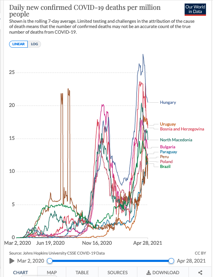
Task: Switch to the TABLE tab
Action: (82, 272)
